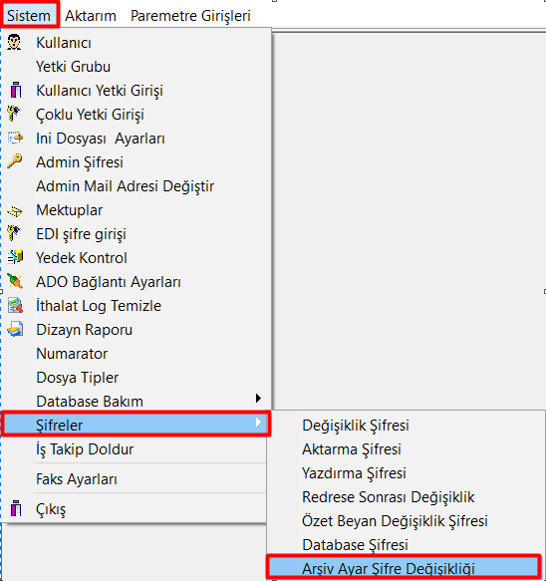Click the Yedek Kontrol backup icon

tap(15, 257)
